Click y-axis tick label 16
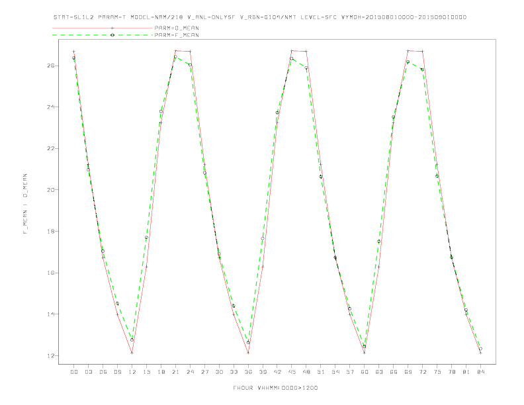 point(50,273)
